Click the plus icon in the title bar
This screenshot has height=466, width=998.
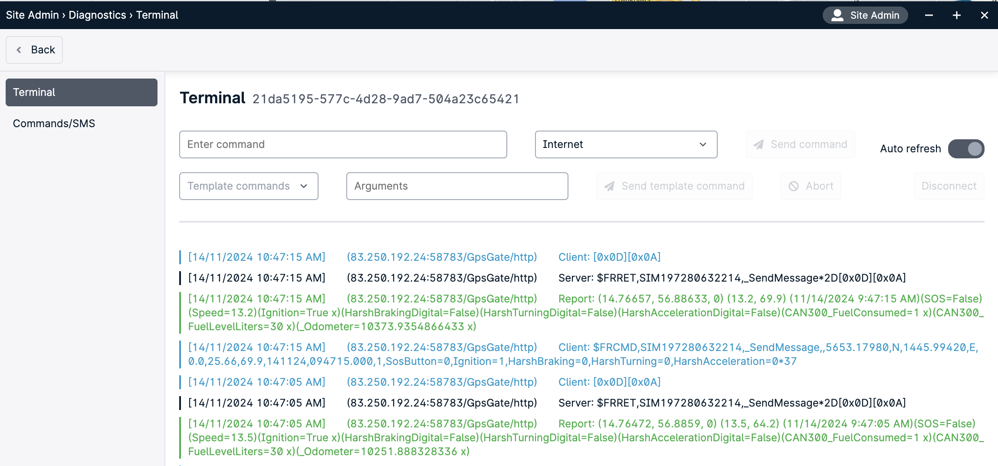tap(956, 15)
